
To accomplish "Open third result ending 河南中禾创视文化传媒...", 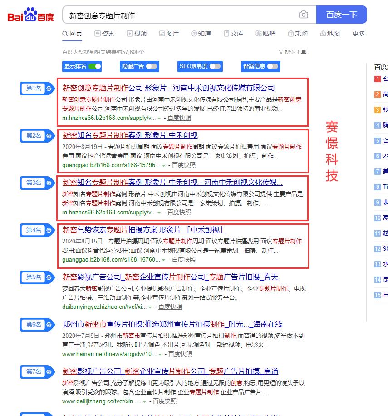I will (x=172, y=182).
